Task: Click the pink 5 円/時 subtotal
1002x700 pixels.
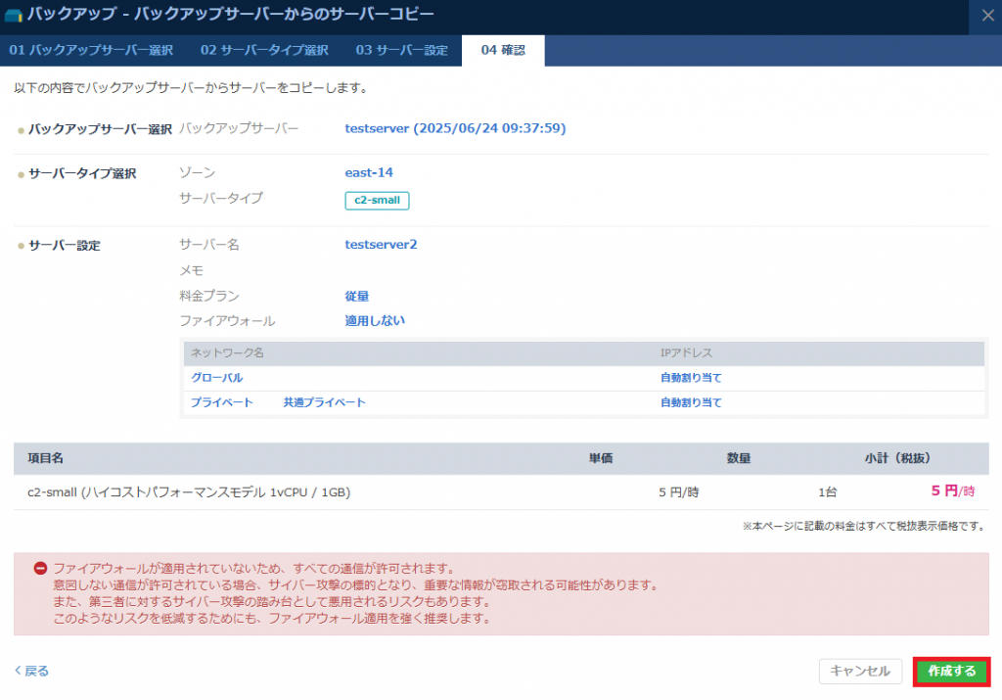Action: pos(953,490)
